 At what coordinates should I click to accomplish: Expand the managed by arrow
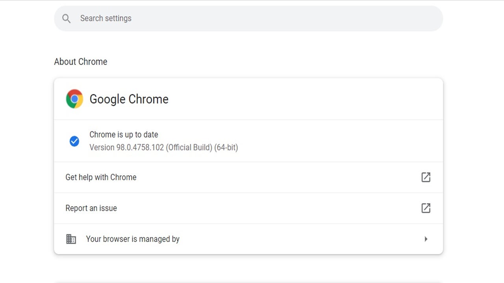[426, 239]
